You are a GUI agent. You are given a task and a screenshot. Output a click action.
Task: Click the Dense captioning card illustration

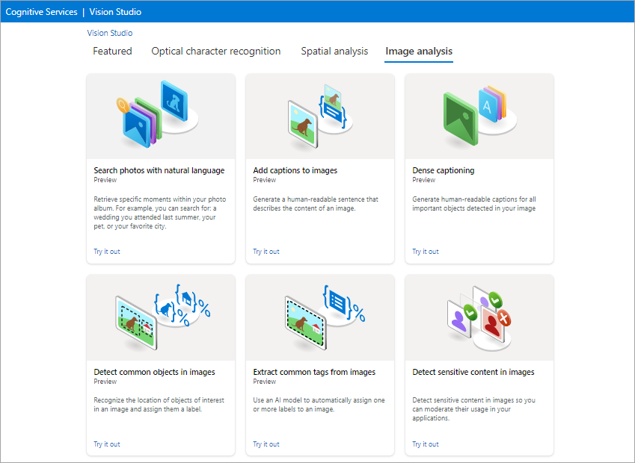tap(479, 116)
